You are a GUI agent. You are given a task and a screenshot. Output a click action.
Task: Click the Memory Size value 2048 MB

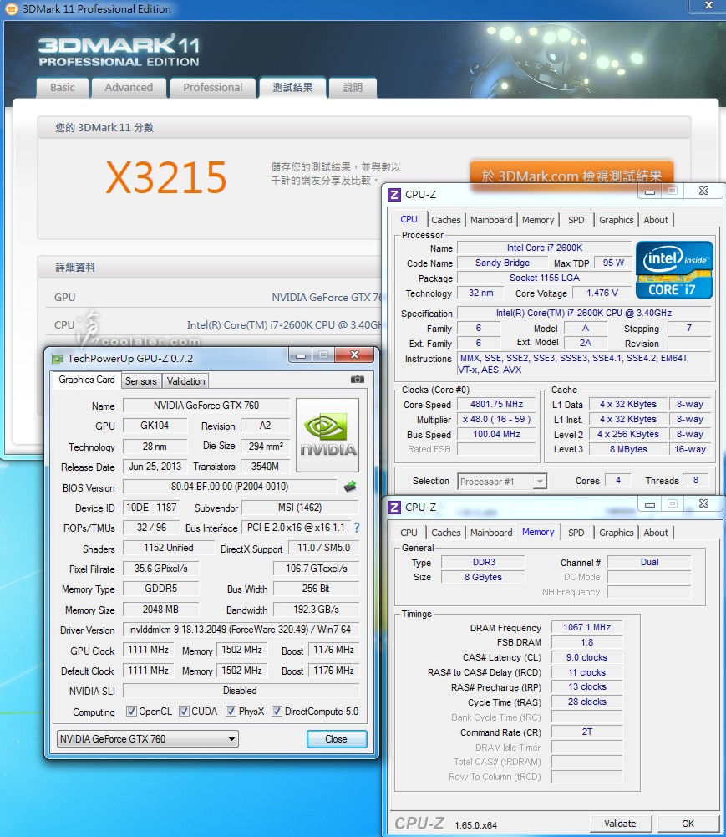click(x=160, y=609)
